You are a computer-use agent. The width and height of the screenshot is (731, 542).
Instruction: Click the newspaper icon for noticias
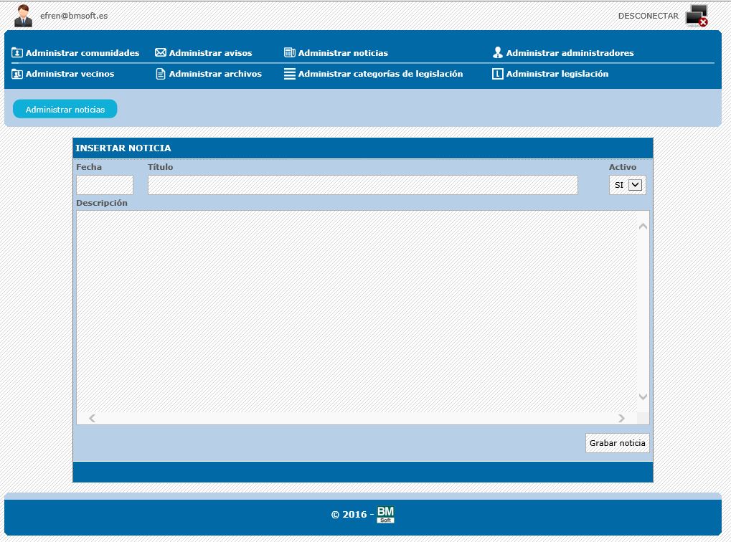[290, 53]
